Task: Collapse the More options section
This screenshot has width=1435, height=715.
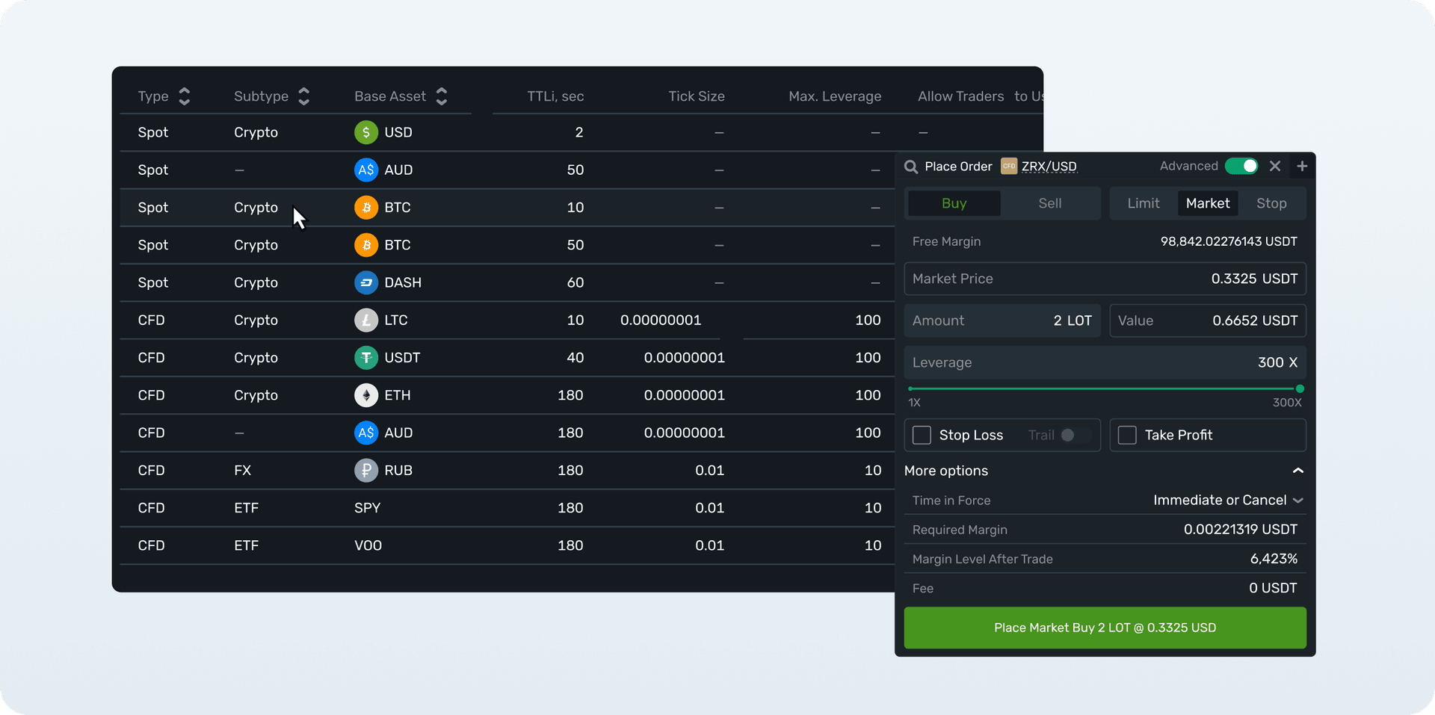Action: (1297, 471)
